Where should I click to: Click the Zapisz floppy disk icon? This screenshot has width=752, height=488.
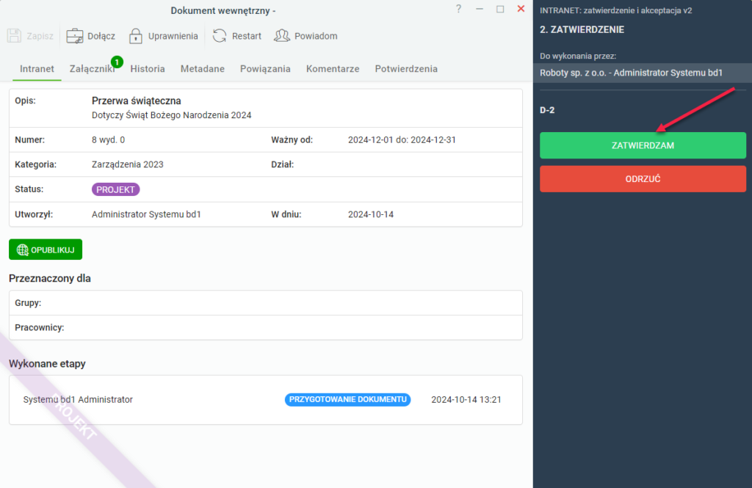click(15, 36)
